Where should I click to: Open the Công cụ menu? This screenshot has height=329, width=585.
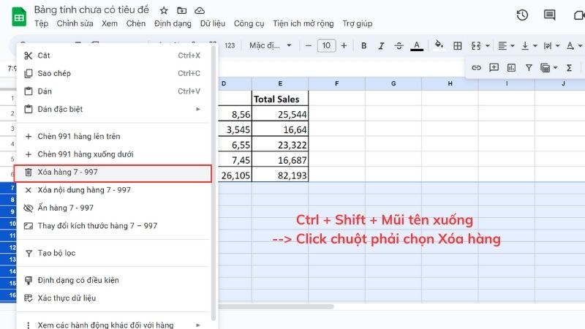[x=249, y=23]
